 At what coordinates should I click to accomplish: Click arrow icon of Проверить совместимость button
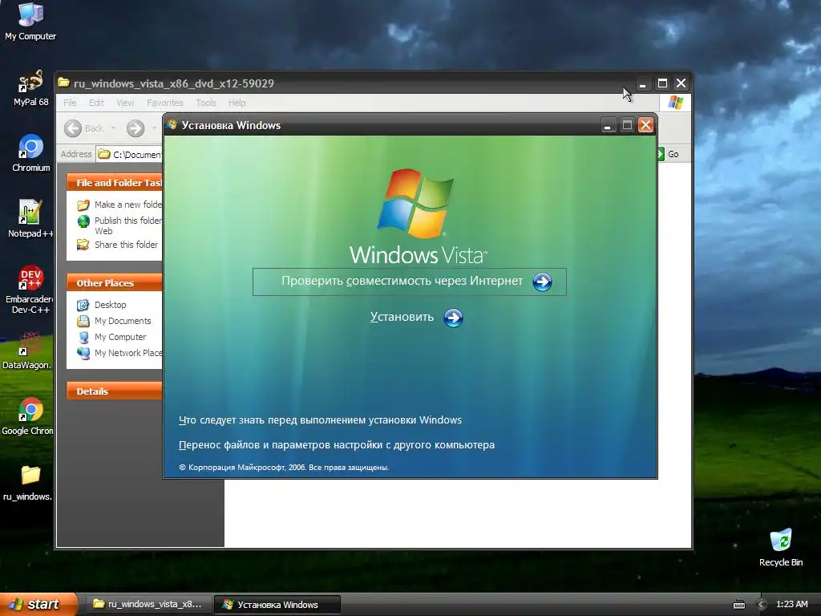pyautogui.click(x=542, y=282)
